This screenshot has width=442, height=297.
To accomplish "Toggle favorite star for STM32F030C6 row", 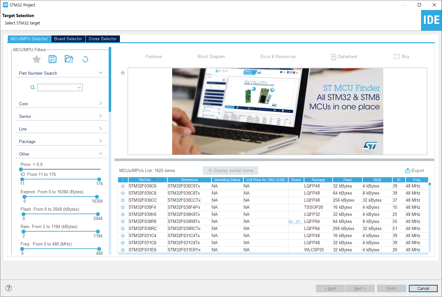I will coord(123,186).
